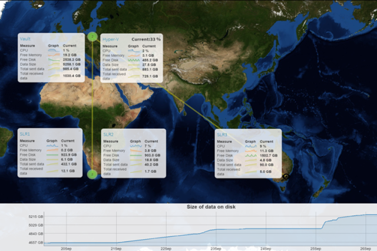Click the green cluster marker above the Vault panel

tap(92, 36)
